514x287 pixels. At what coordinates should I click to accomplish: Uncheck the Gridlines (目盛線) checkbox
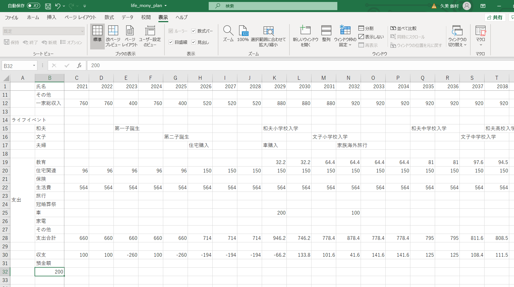(x=170, y=42)
